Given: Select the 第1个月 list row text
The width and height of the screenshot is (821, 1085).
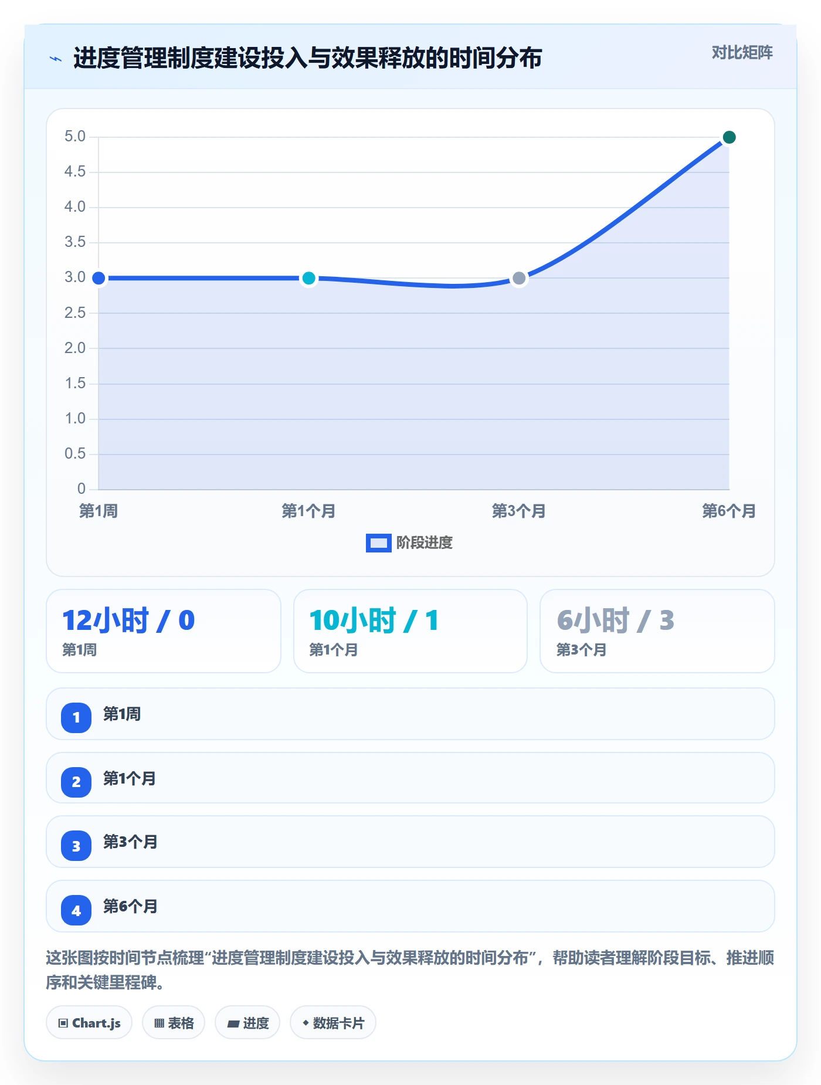Looking at the screenshot, I should [x=130, y=779].
